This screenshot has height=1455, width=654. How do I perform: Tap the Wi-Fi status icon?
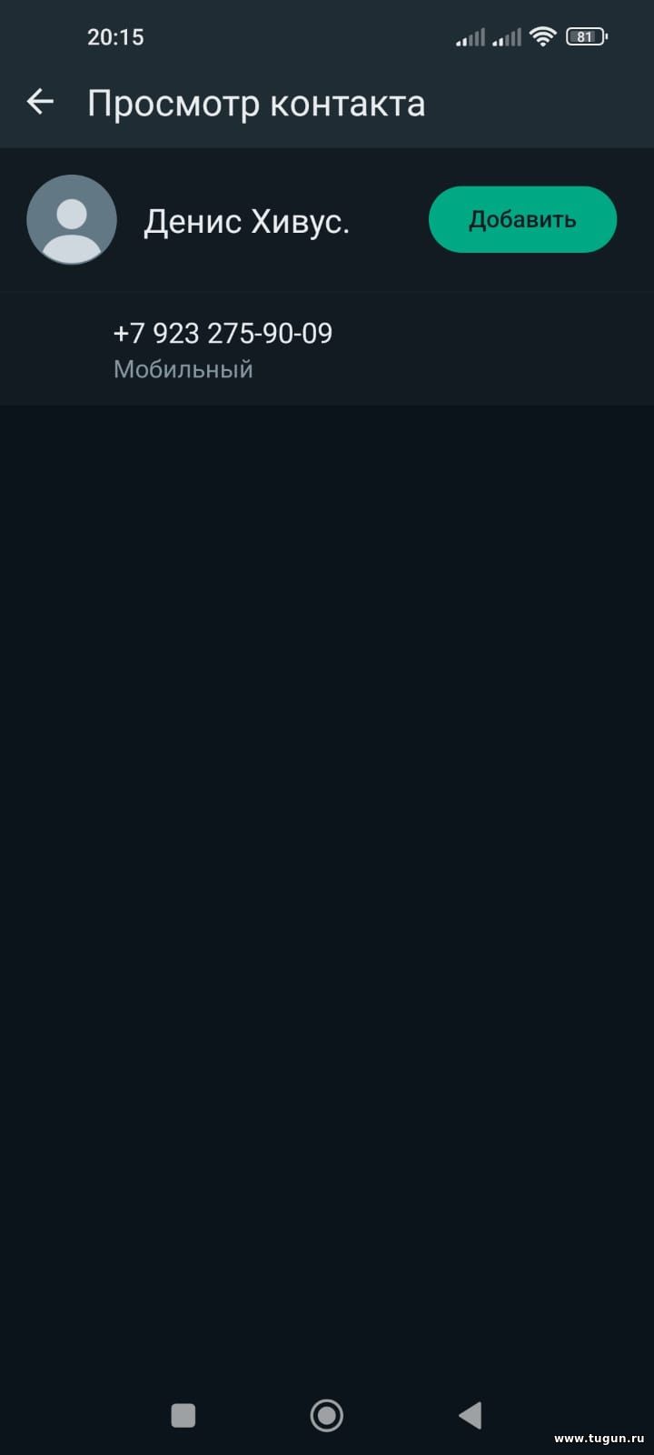pos(543,36)
